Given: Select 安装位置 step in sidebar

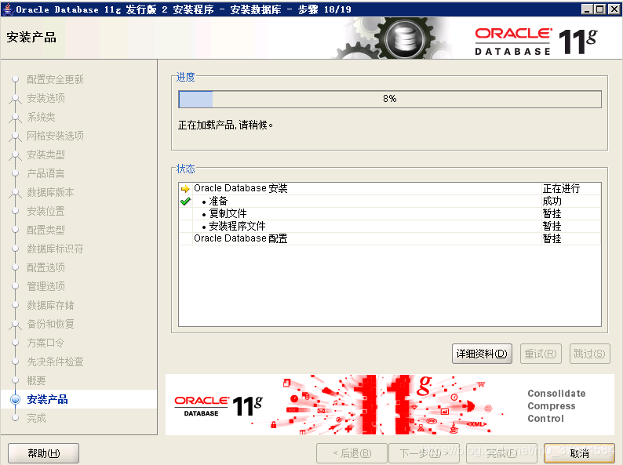Looking at the screenshot, I should (x=46, y=211).
